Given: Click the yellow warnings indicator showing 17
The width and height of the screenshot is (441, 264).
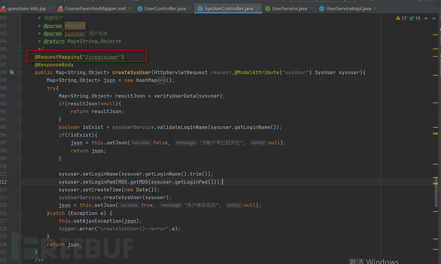Looking at the screenshot, I should tap(401, 18).
